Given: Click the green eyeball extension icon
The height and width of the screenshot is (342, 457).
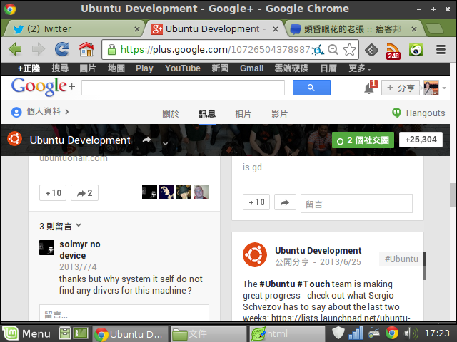Looking at the screenshot, I should 416,50.
